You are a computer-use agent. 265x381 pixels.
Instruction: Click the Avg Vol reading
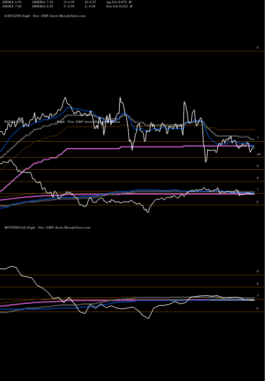point(119,2)
